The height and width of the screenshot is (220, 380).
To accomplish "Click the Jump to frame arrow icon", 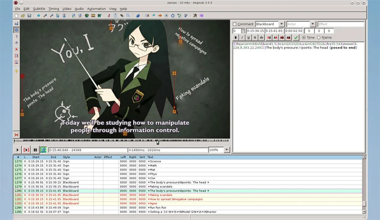I will [39, 15].
